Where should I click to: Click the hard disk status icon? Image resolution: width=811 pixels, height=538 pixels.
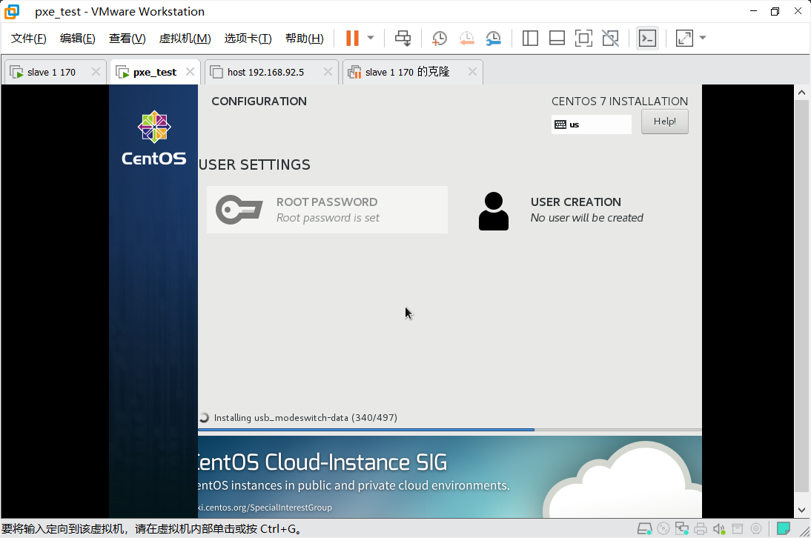pos(644,528)
